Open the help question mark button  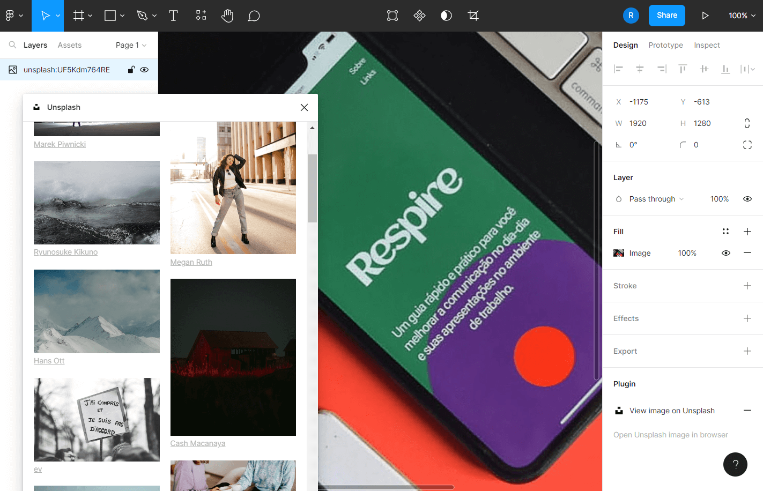735,464
